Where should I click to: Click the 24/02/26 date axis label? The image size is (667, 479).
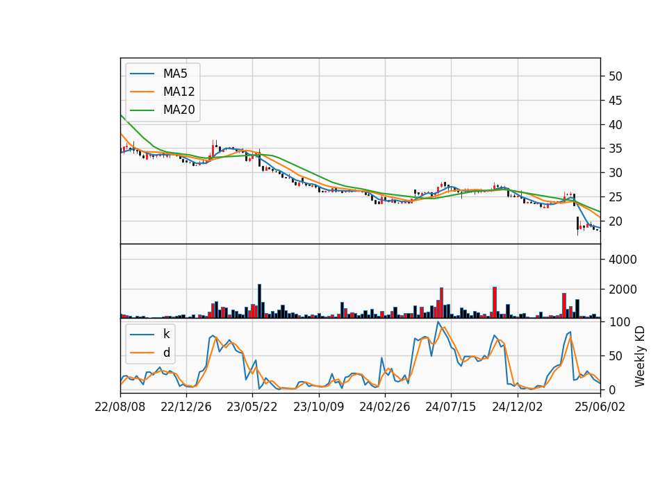[x=385, y=407]
